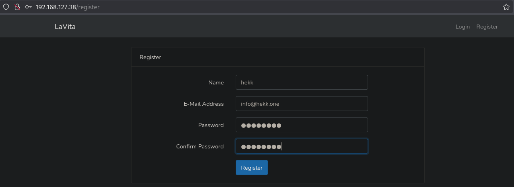Click the saved logins key icon
This screenshot has width=514, height=187.
point(28,7)
